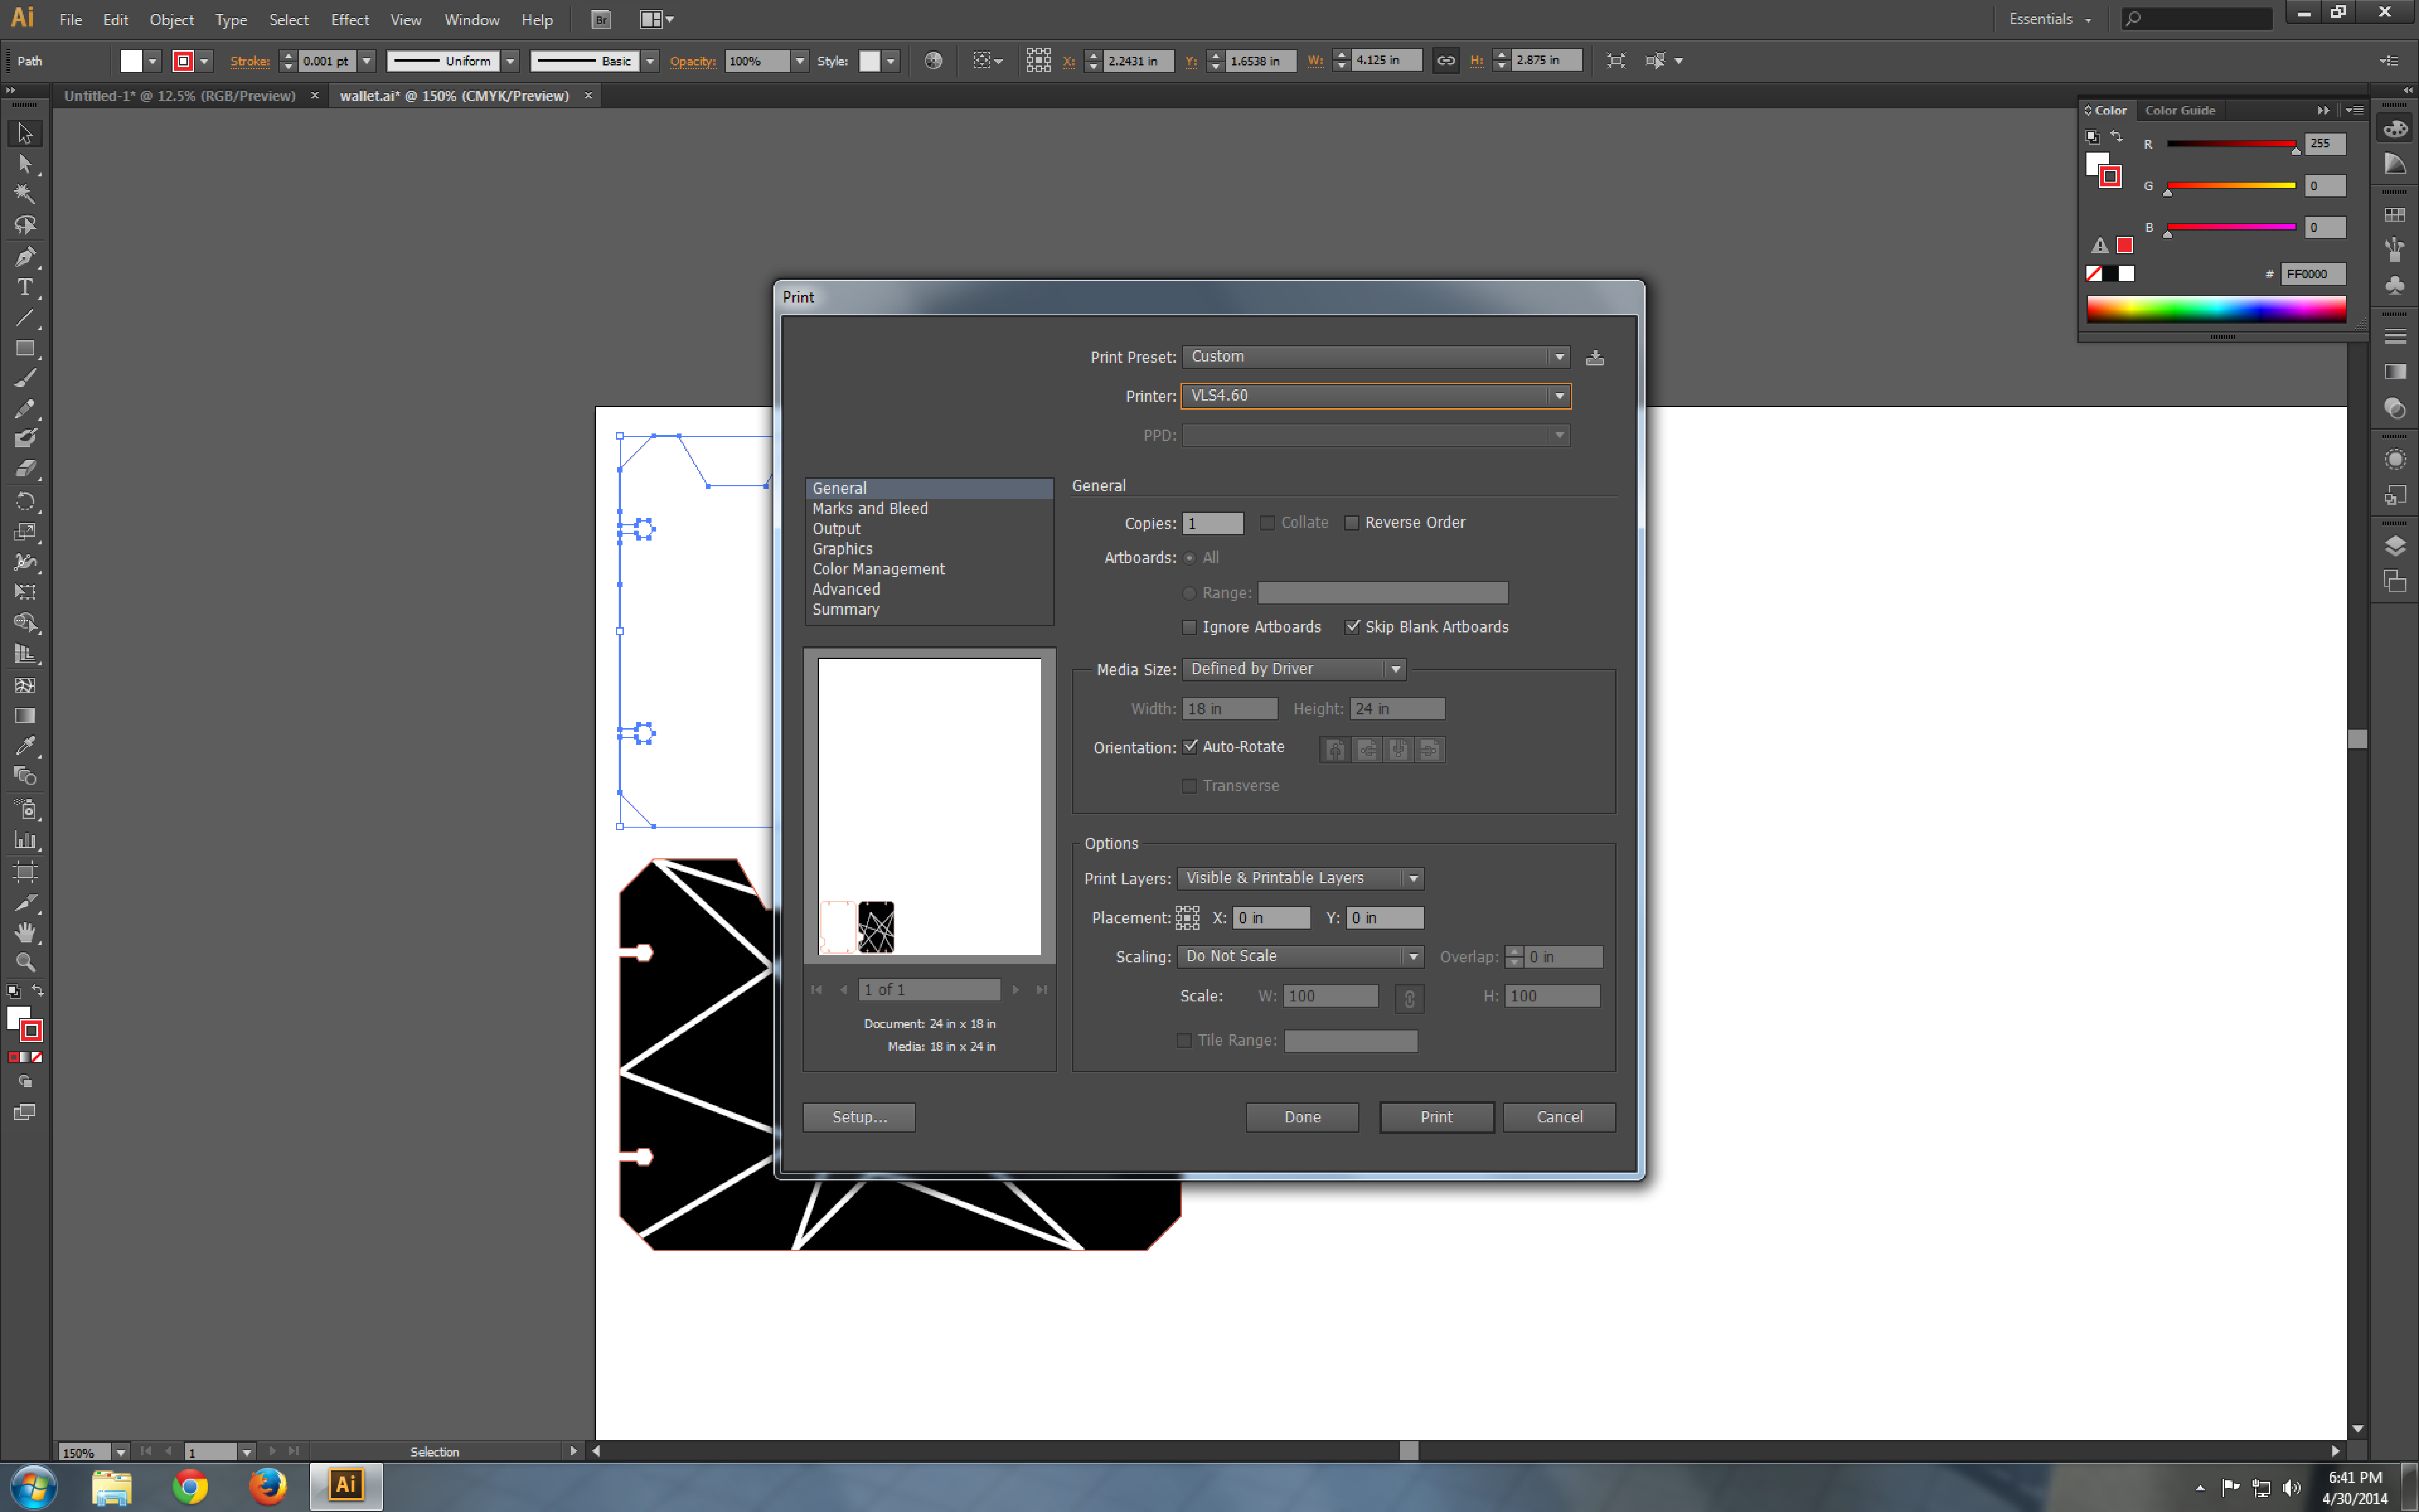The image size is (2419, 1512).
Task: Select the Gradient tool
Action: click(x=25, y=716)
